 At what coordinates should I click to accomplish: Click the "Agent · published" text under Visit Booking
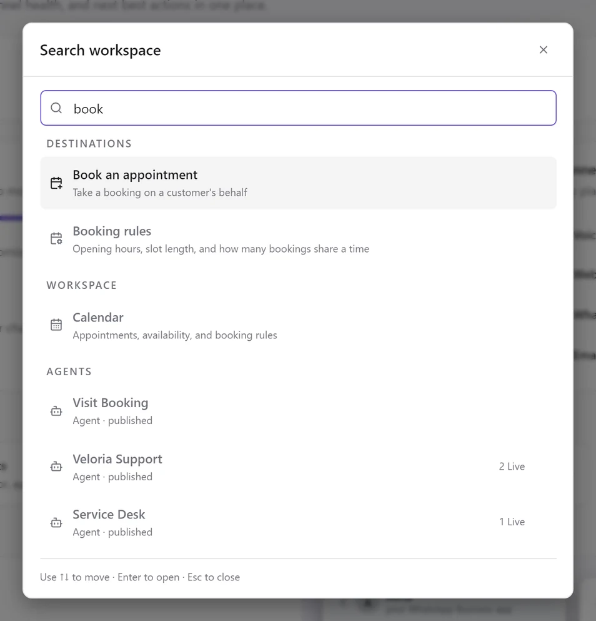[112, 421]
